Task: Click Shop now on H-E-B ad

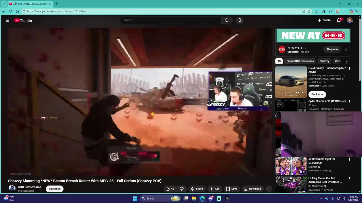Action: [x=332, y=49]
